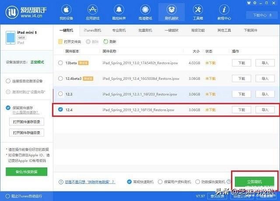Toggle 阻止iTunes自动运行 option
Image resolution: width=280 pixels, height=201 pixels.
pyautogui.click(x=8, y=196)
